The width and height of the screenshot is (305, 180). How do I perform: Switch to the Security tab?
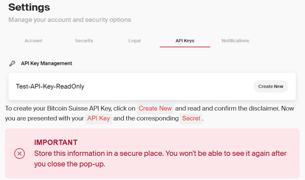[84, 41]
